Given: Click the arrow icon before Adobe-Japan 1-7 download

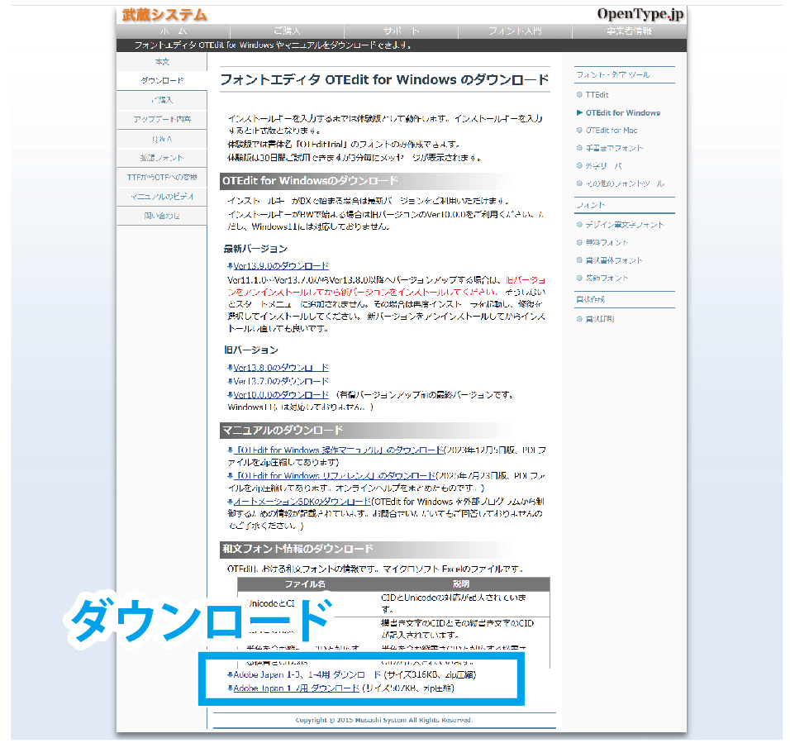Looking at the screenshot, I should pos(230,688).
